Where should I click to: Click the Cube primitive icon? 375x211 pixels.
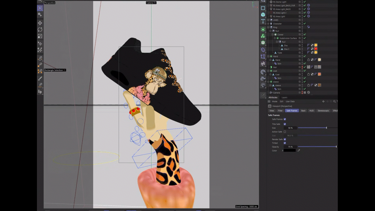(263, 15)
